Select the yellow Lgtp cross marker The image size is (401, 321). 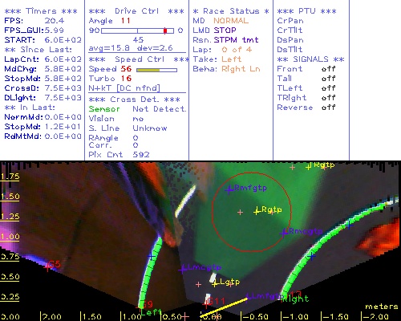coord(215,283)
